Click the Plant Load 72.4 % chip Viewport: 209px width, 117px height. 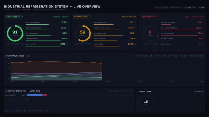161,8
